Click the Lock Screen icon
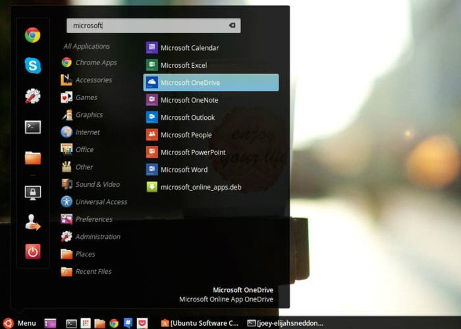This screenshot has width=461, height=329. pos(33,193)
